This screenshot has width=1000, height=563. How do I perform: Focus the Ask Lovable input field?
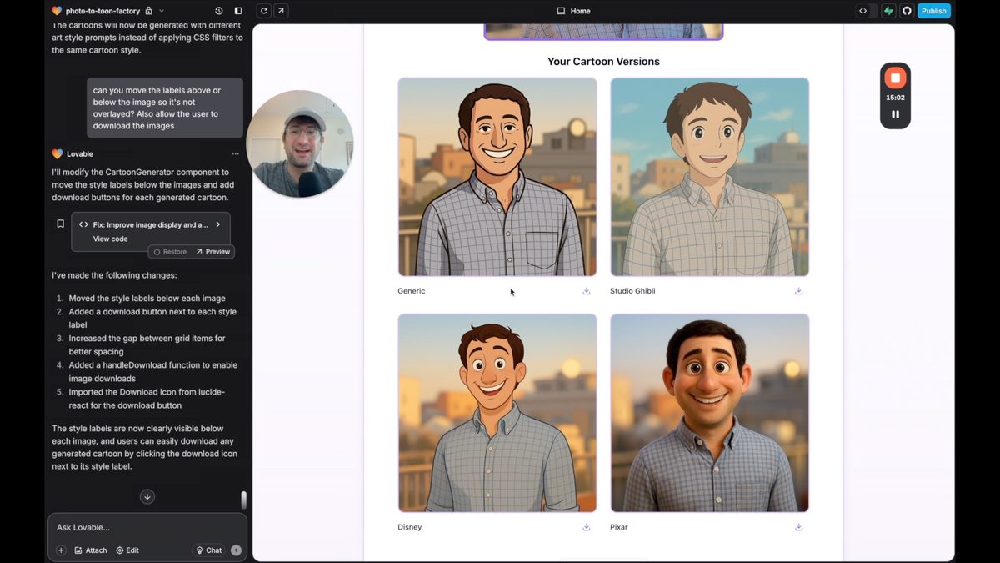coord(147,527)
